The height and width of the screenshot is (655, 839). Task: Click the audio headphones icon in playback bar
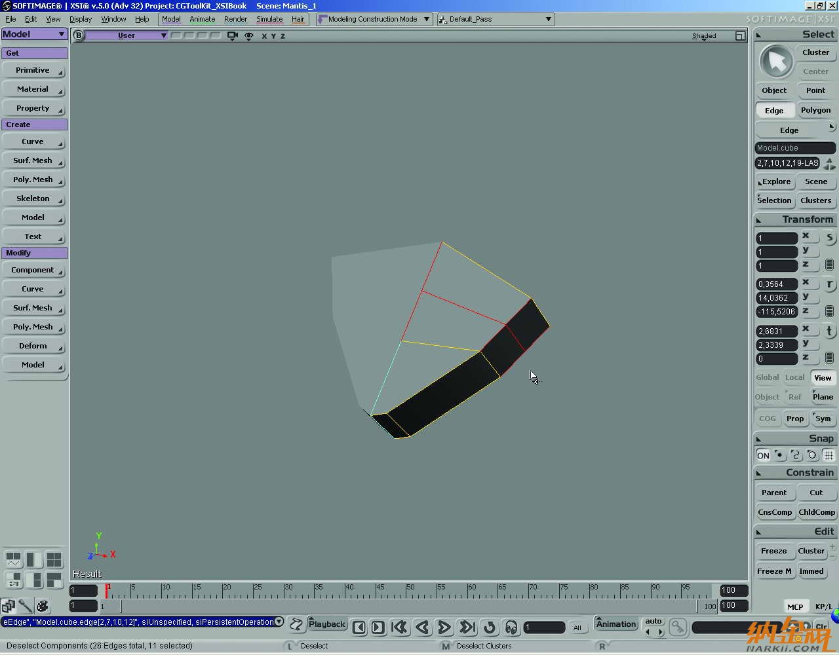[511, 627]
